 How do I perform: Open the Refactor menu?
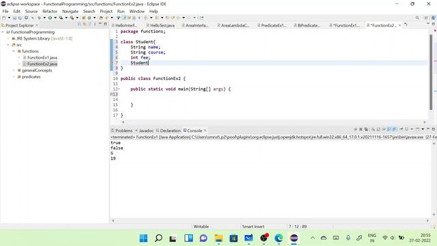50,11
